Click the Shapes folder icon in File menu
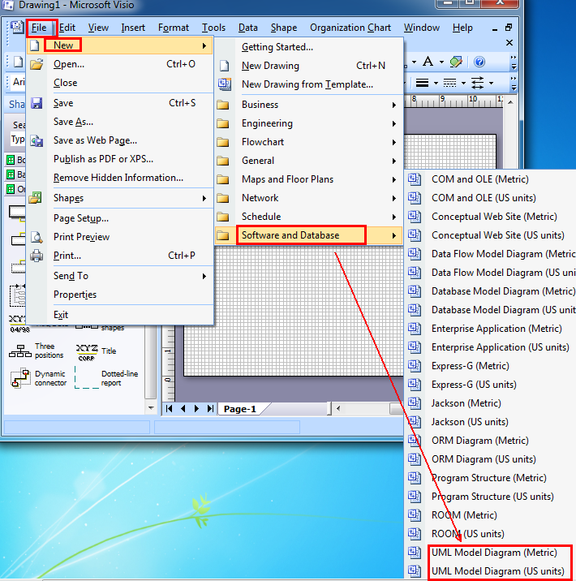576x581 pixels. click(36, 198)
